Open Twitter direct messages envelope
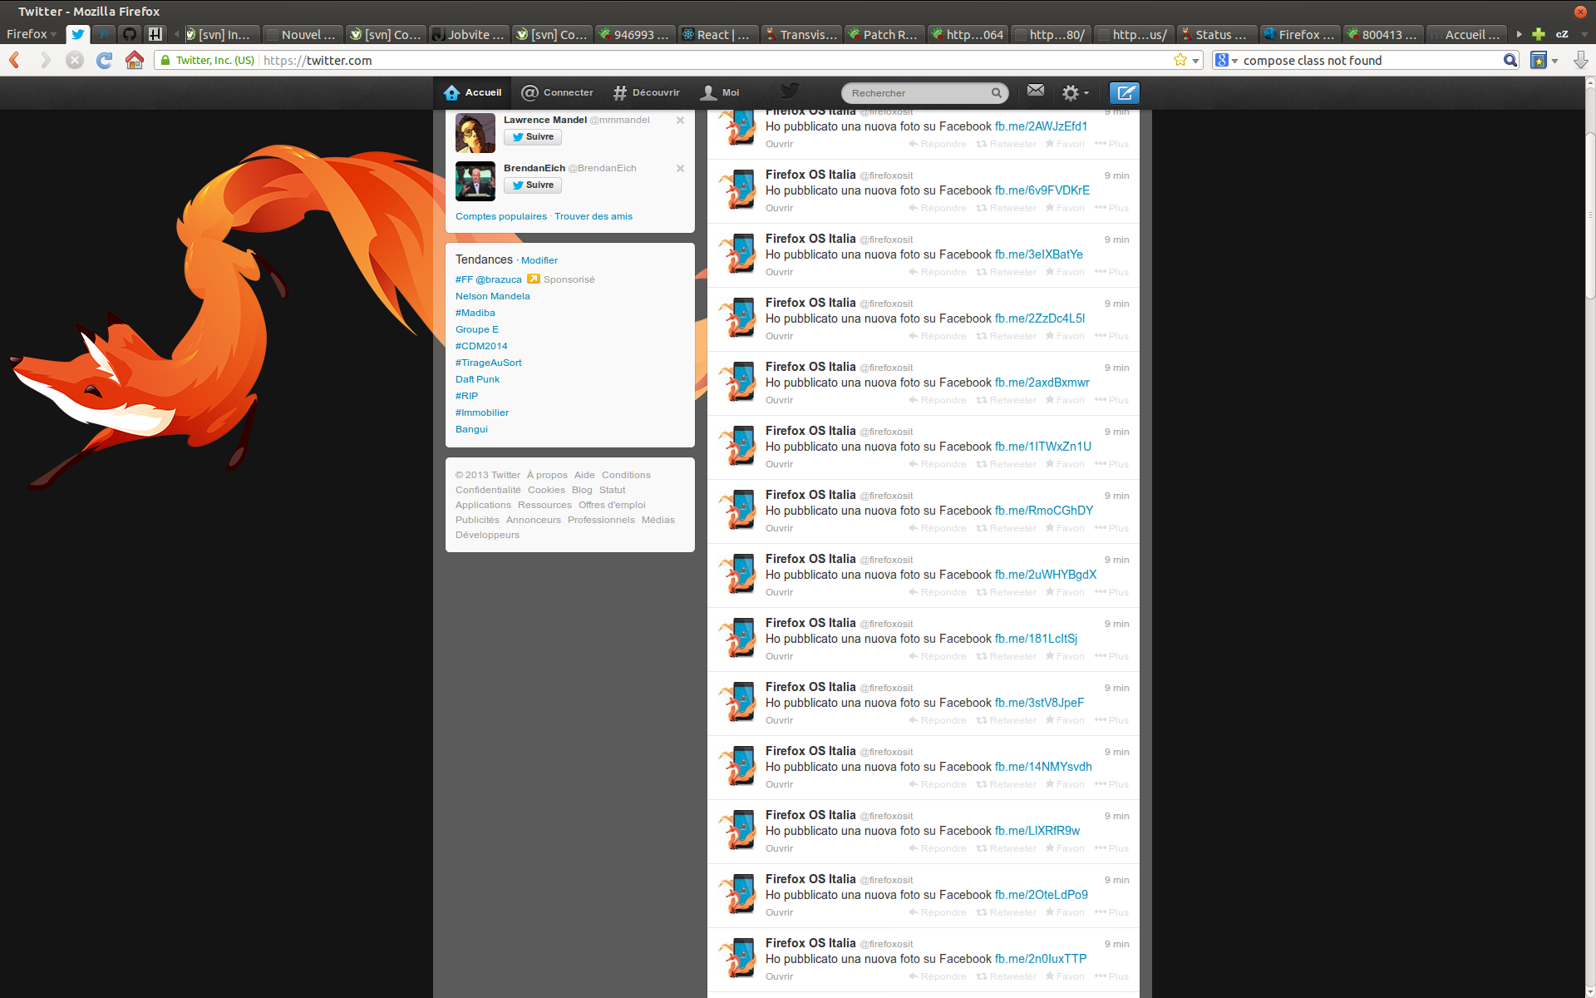The width and height of the screenshot is (1596, 998). 1036,90
